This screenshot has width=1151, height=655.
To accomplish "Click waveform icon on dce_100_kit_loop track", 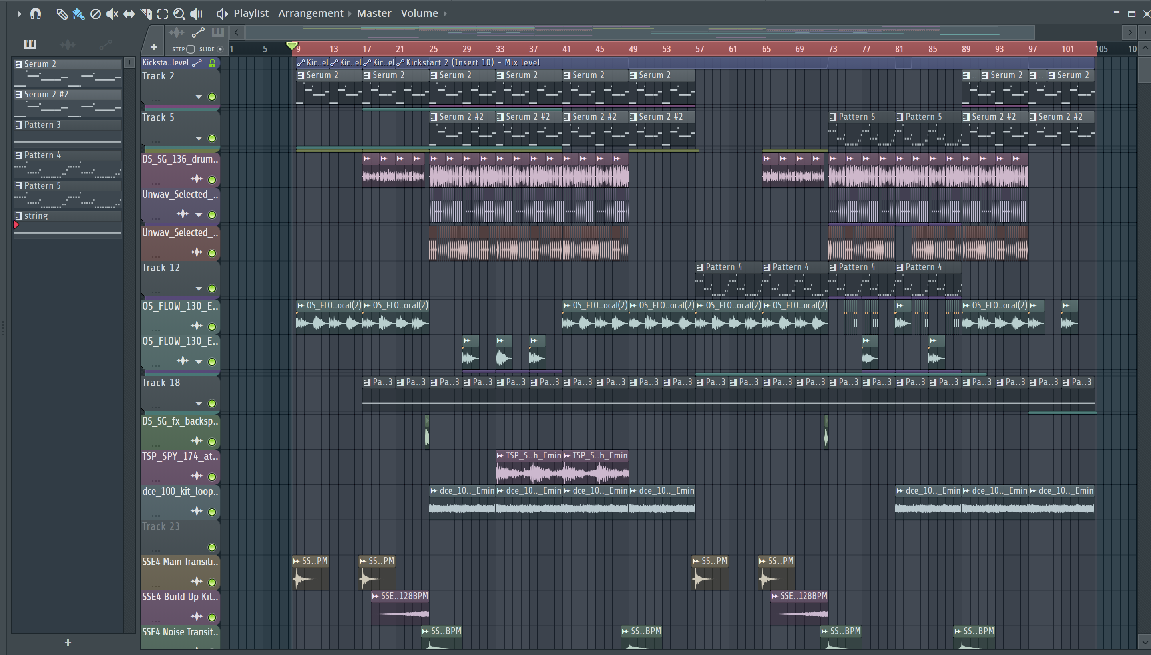I will coord(197,511).
